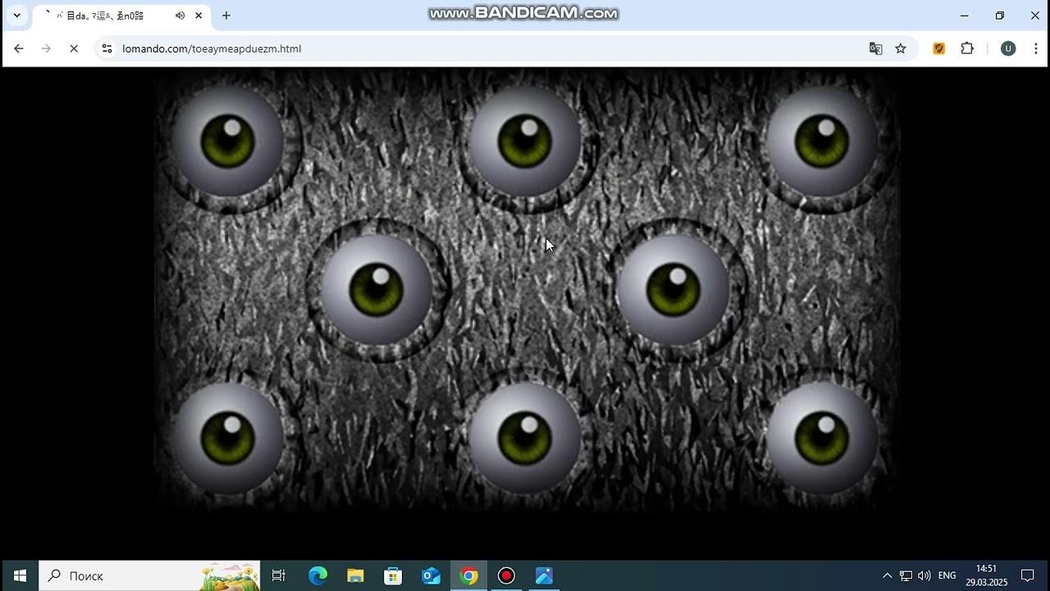Click the Google Translate icon in address bar
This screenshot has height=591, width=1050.
click(x=875, y=48)
